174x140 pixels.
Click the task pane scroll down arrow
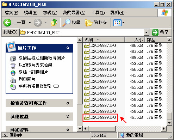(x=80, y=129)
